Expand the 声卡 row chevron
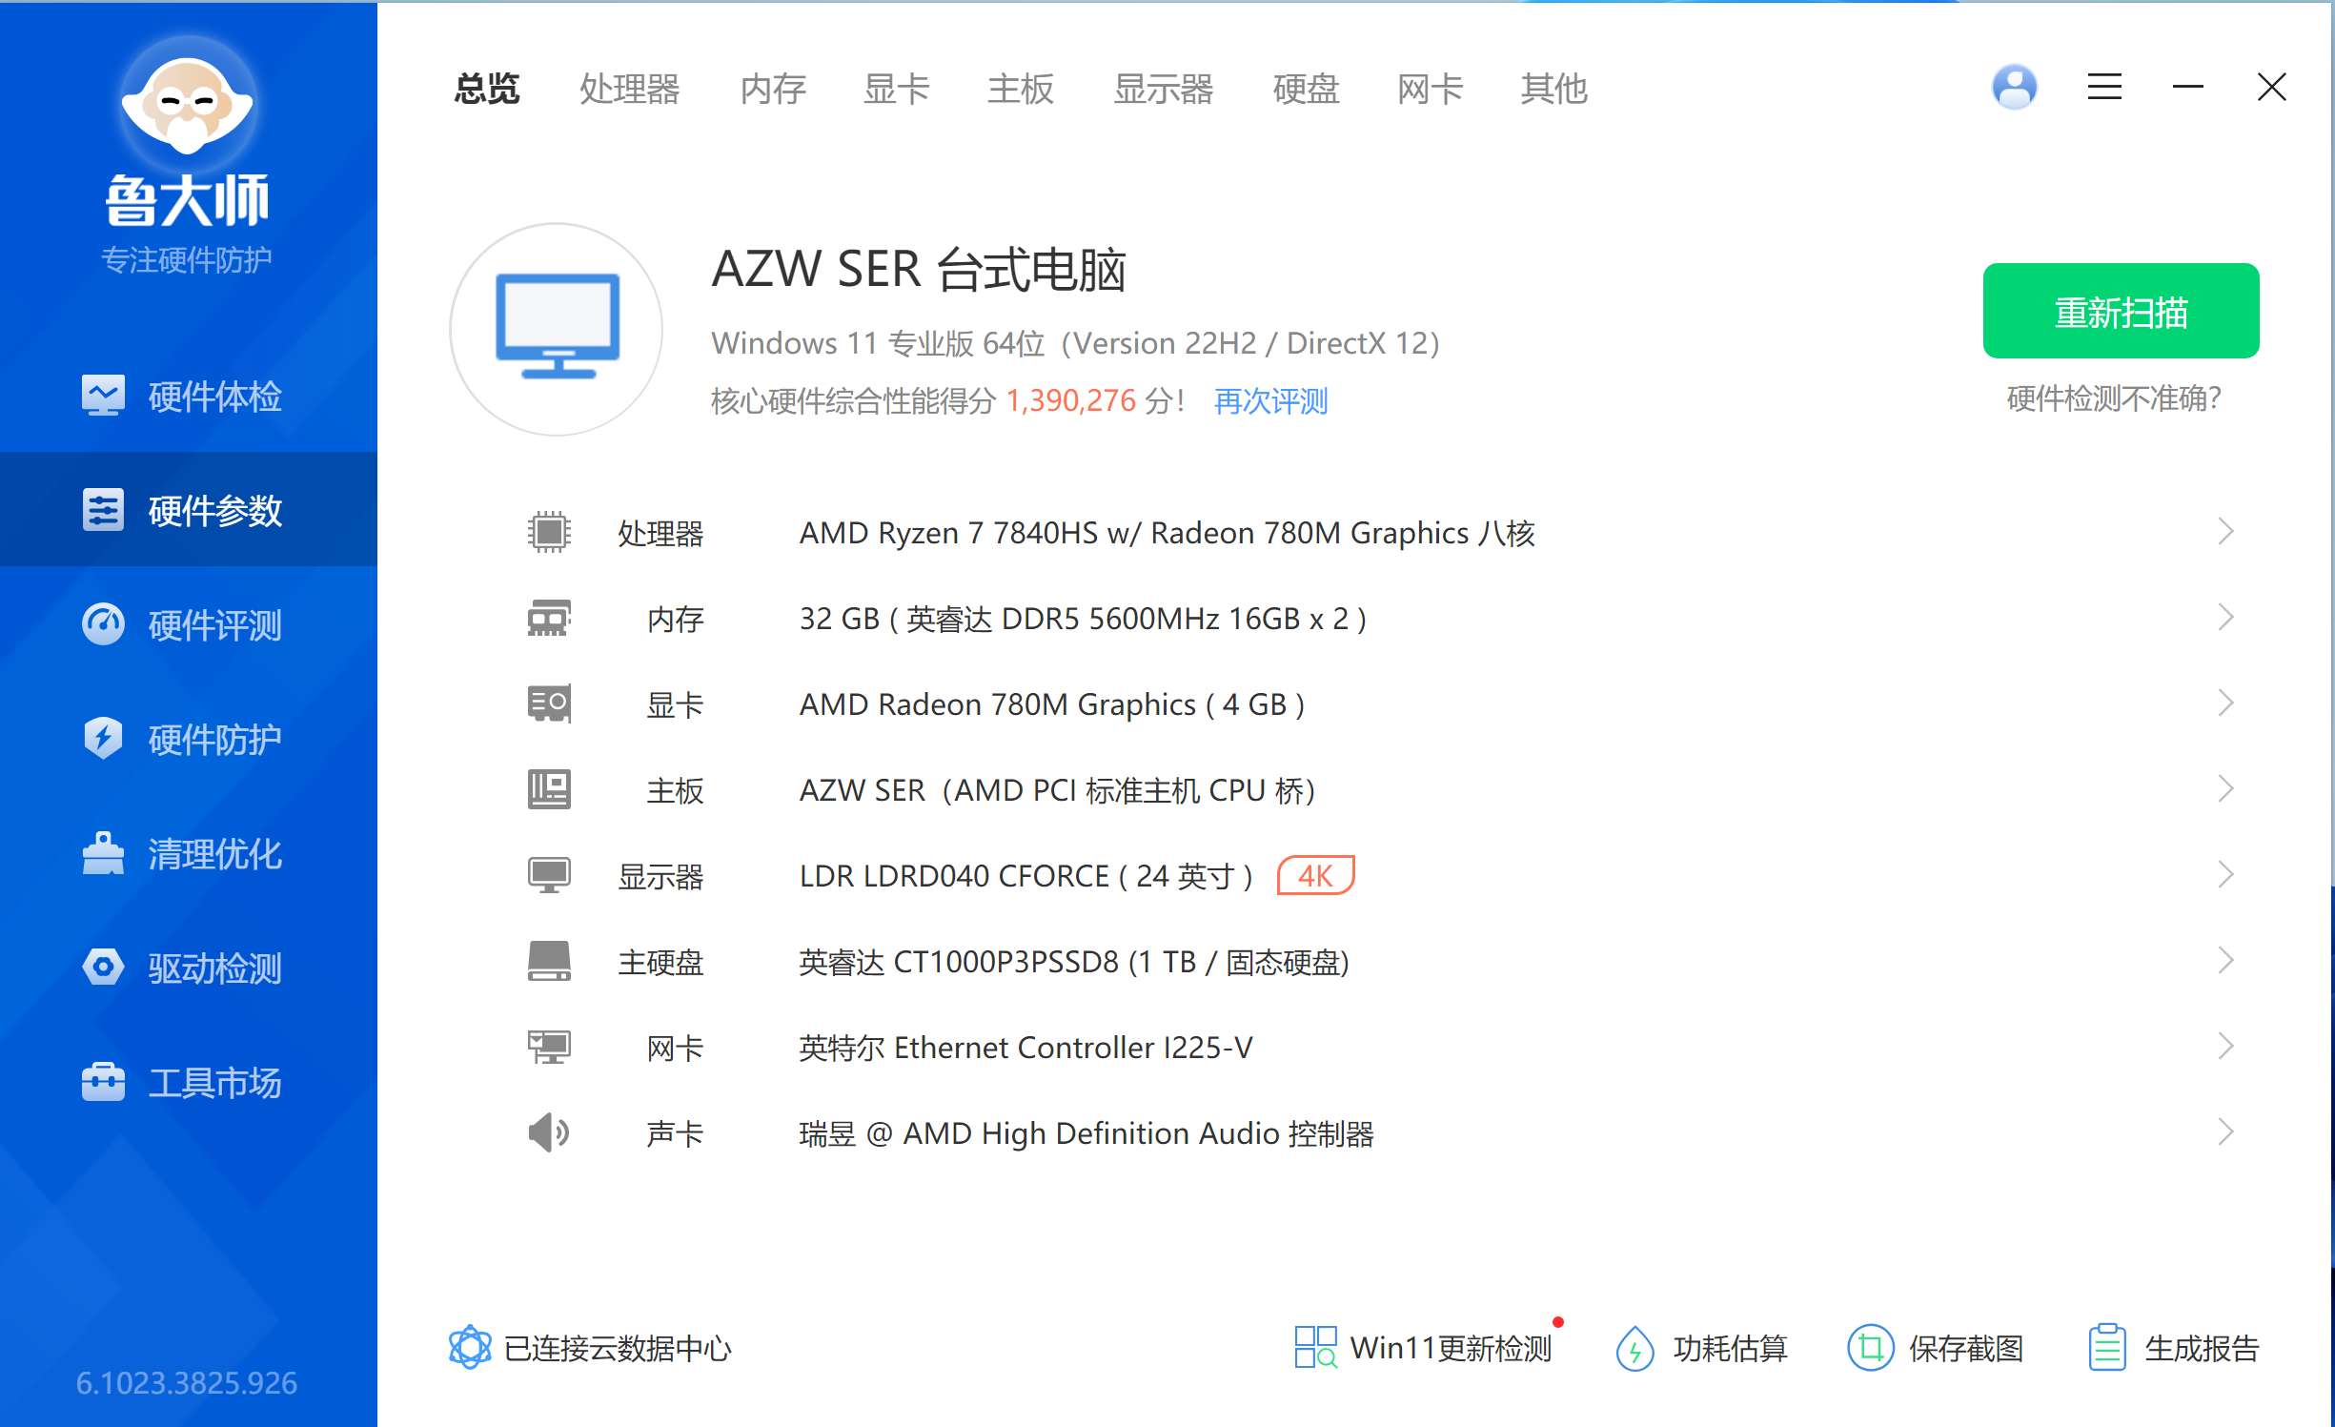2335x1427 pixels. point(2225,1132)
